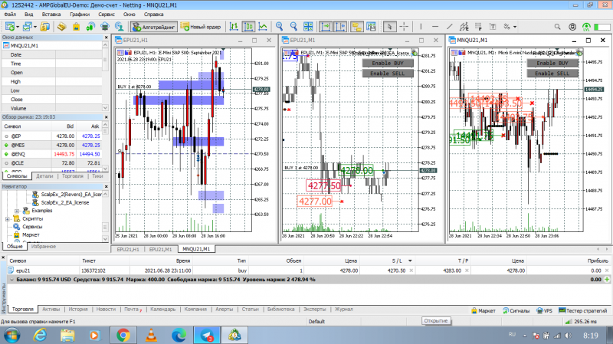
Task: Select the line chart type icon
Action: click(x=263, y=27)
